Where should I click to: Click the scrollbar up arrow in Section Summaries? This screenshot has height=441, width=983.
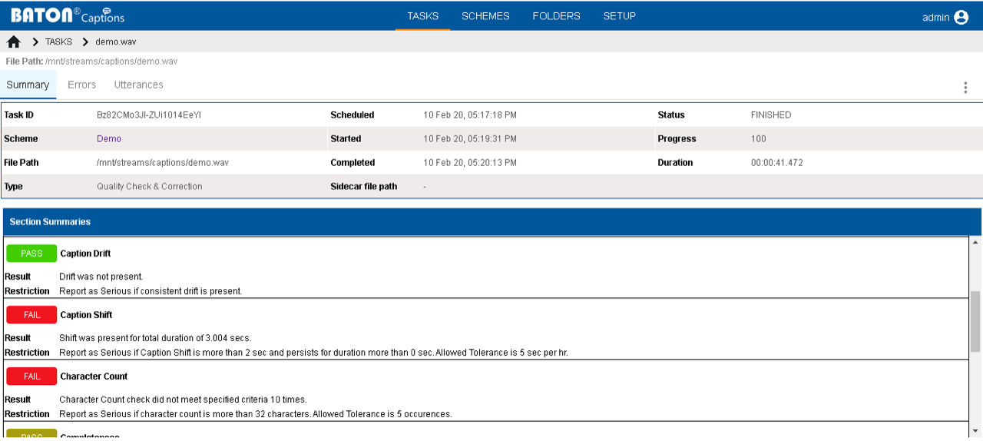975,242
